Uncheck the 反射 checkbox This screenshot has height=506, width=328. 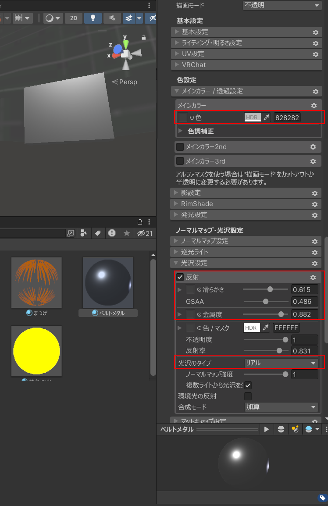tap(180, 278)
